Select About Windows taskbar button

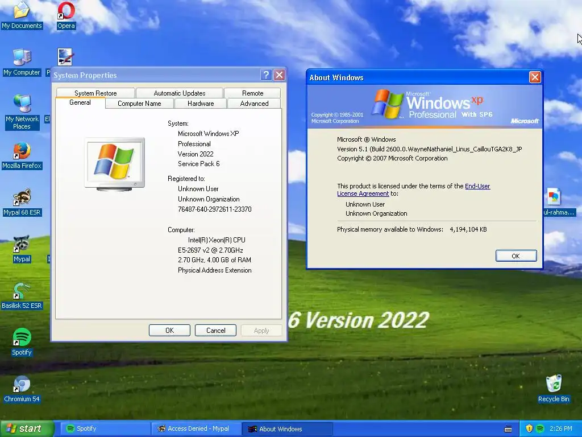click(x=288, y=428)
